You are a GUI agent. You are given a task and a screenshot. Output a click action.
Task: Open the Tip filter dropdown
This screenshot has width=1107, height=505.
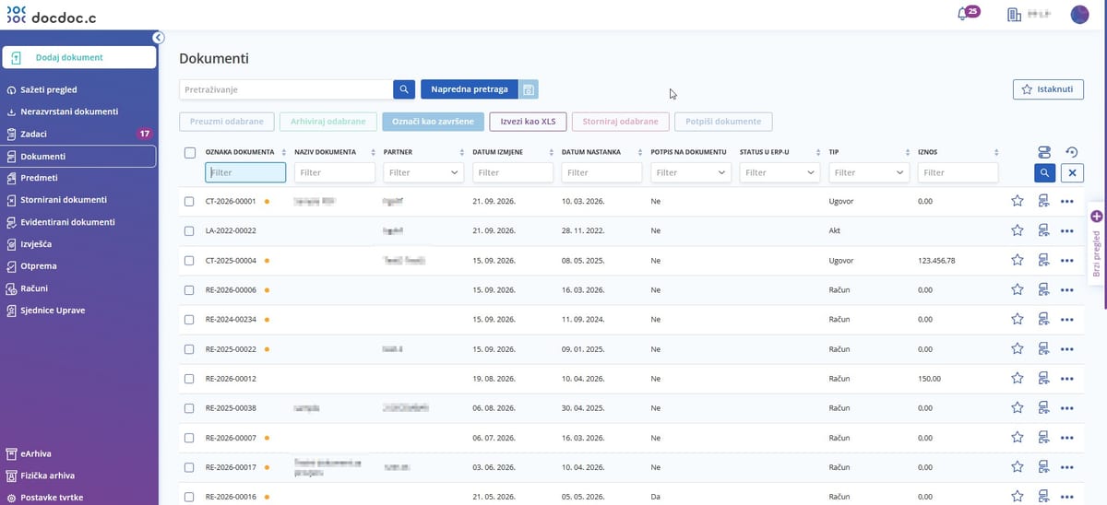point(869,172)
